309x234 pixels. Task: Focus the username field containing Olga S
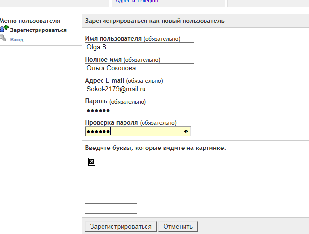coord(139,47)
